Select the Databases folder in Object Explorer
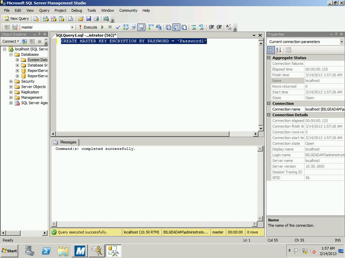Screen dimensions: 345x258 (x=30, y=54)
